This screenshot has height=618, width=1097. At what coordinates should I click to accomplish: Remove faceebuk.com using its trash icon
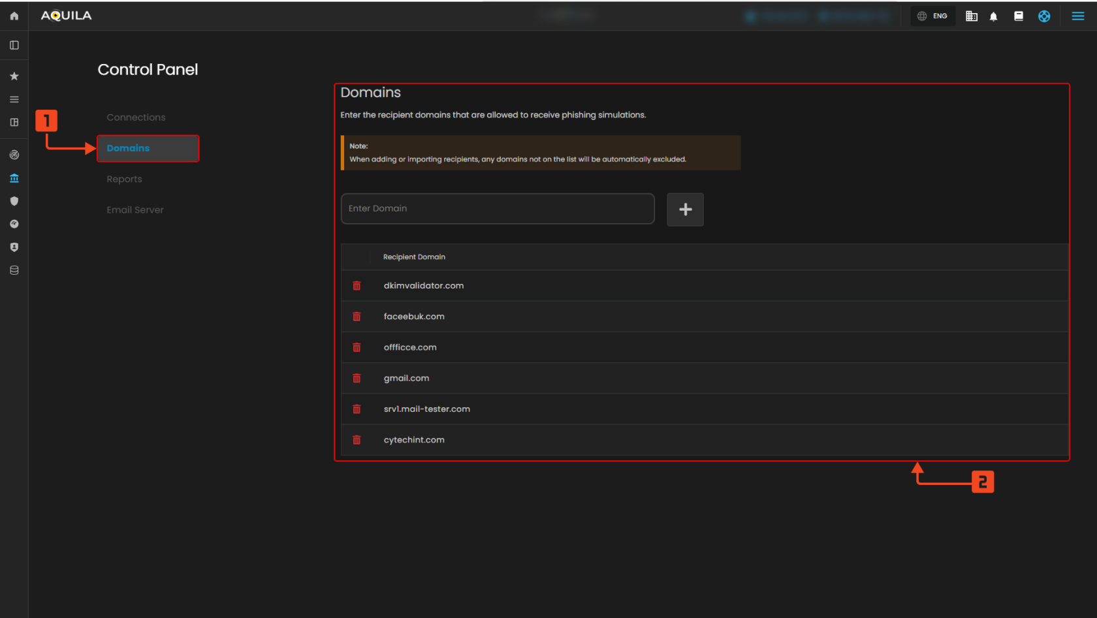[x=357, y=317]
